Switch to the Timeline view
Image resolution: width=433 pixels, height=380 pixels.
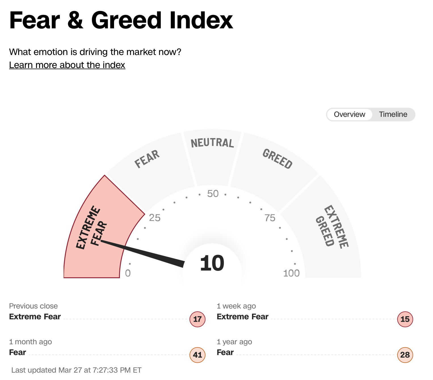pos(393,114)
